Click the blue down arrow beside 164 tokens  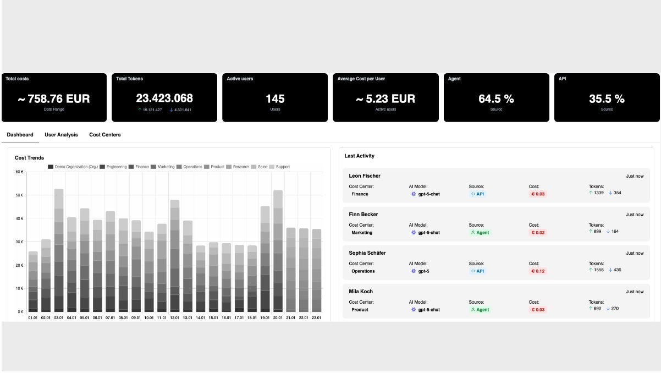click(608, 232)
